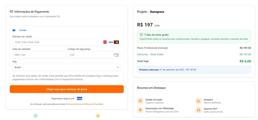
Task: Open the Termos de Serviço link
Action: tap(74, 104)
